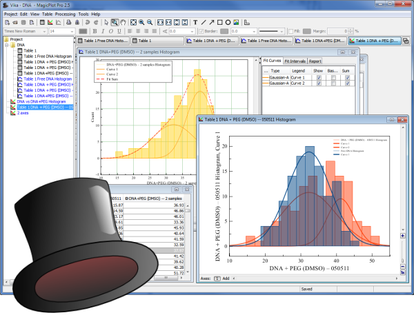
Task: Create a new table from toolbar
Action: click(x=42, y=23)
